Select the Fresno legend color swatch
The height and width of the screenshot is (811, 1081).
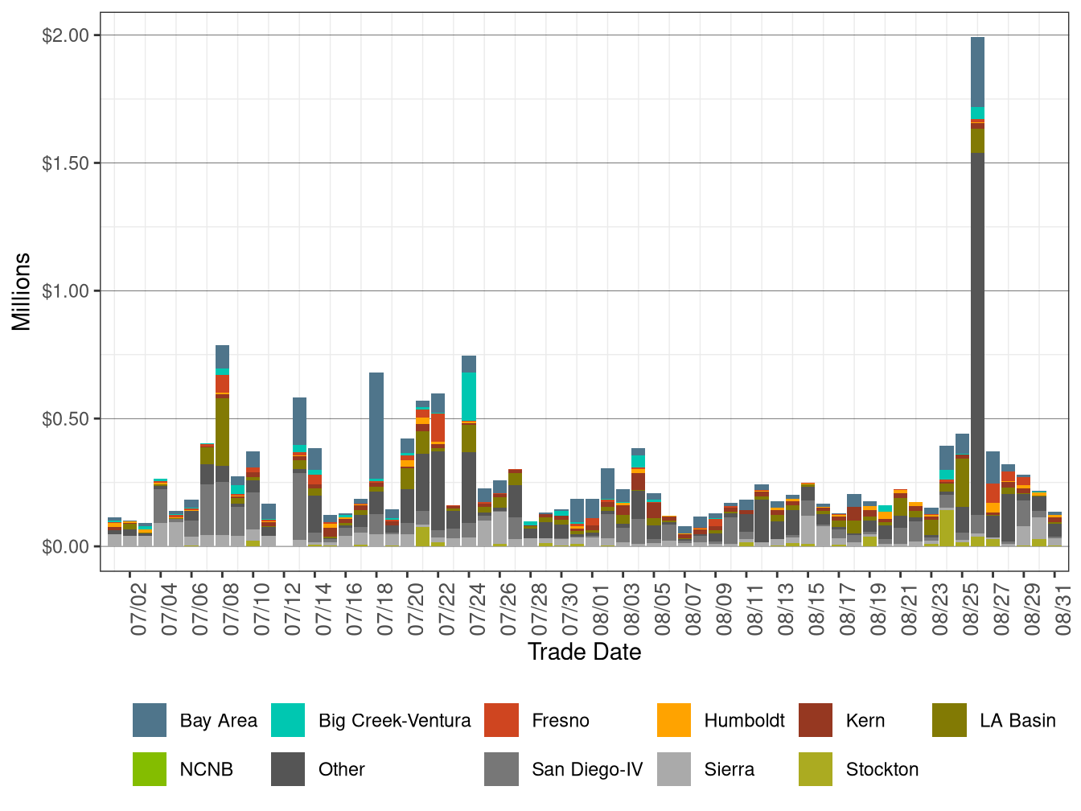[501, 720]
